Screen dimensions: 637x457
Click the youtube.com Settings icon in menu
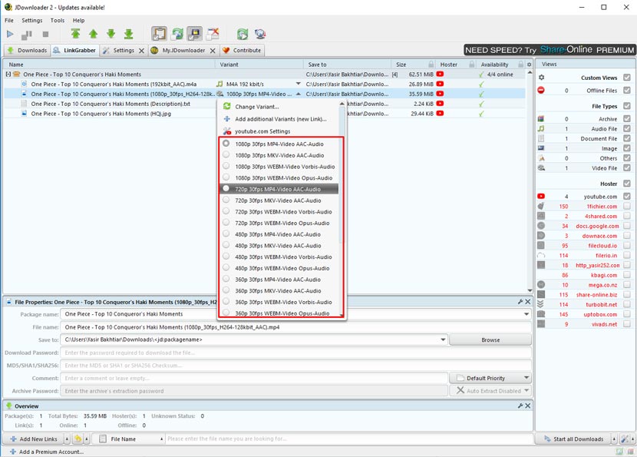[226, 131]
